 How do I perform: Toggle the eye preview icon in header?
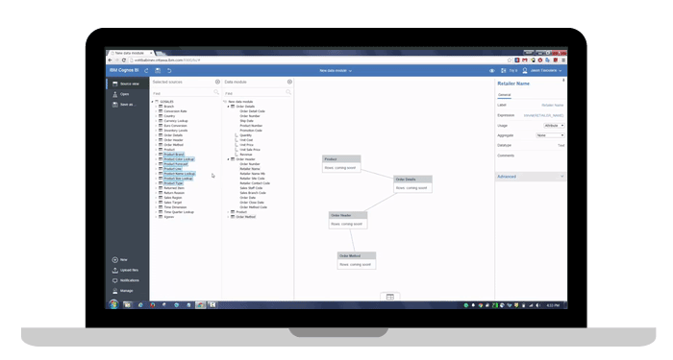(492, 71)
